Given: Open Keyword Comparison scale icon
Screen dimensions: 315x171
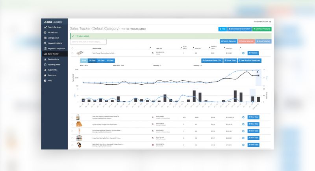Looking at the screenshot, I should (45, 48).
